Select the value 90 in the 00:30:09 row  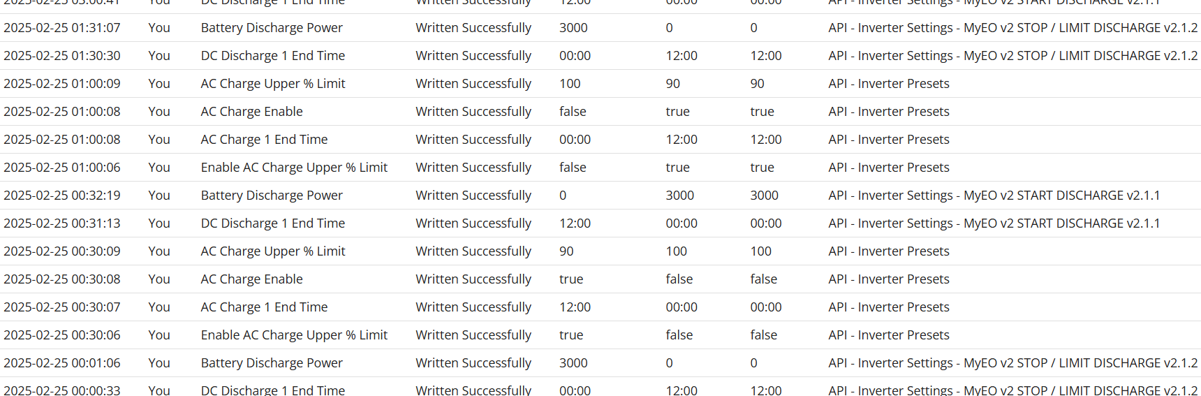click(x=566, y=251)
